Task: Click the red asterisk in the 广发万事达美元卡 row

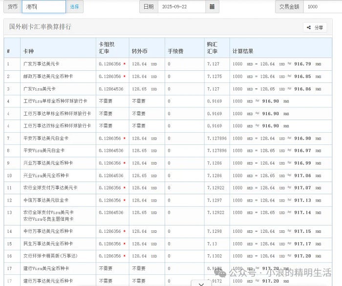Action: (x=125, y=64)
